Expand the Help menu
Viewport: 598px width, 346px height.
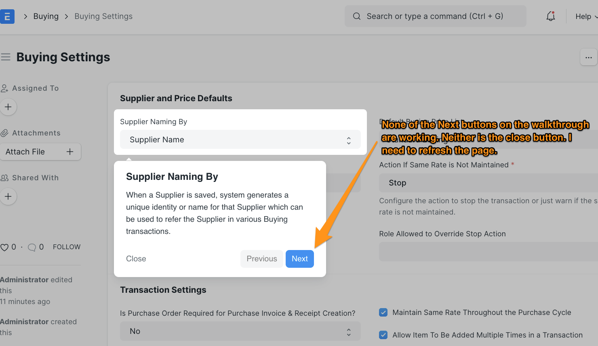[x=586, y=17]
